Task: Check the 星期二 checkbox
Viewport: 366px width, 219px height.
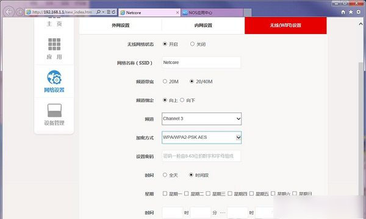Action: [x=187, y=193]
